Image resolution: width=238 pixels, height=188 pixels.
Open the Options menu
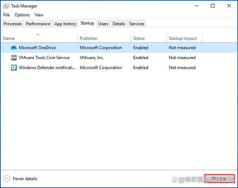click(22, 15)
